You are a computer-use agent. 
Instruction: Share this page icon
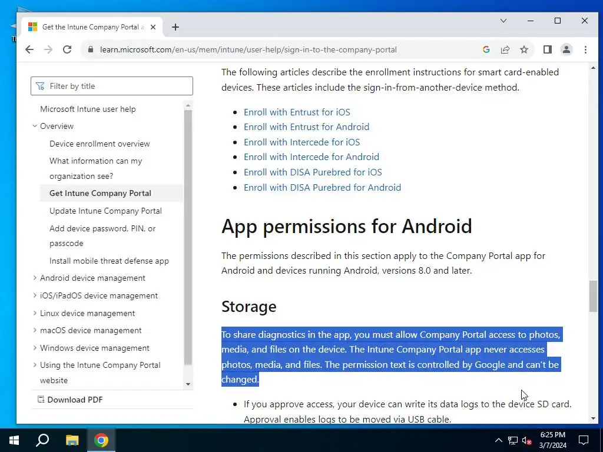pos(505,49)
